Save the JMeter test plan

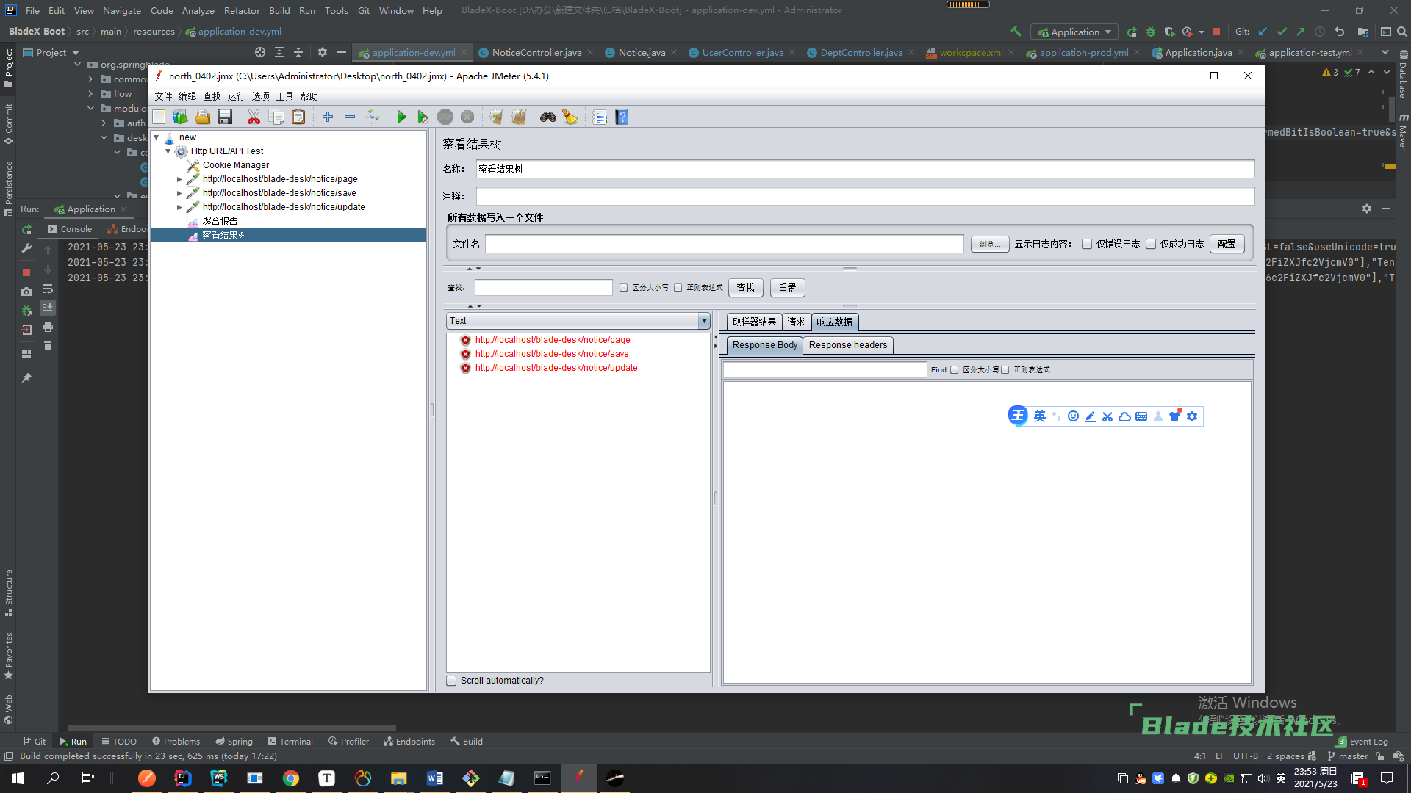(x=225, y=117)
